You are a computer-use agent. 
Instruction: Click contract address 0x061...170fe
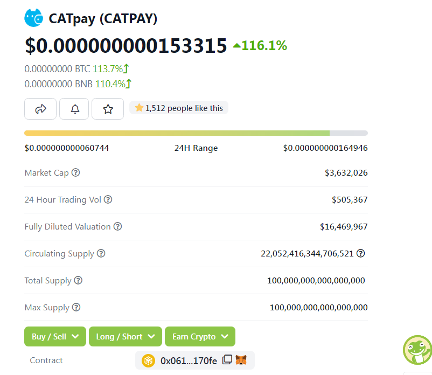tap(189, 360)
